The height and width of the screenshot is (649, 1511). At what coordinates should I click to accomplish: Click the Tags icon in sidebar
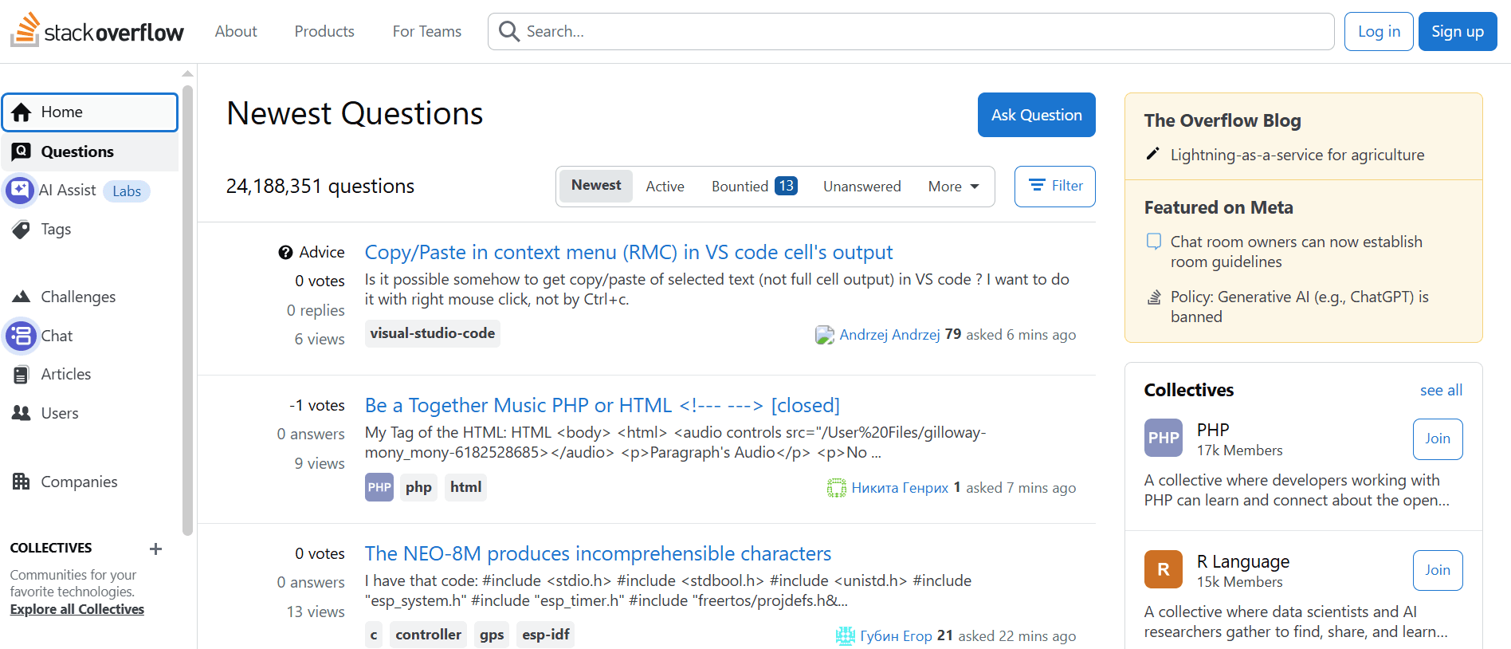[x=22, y=230]
